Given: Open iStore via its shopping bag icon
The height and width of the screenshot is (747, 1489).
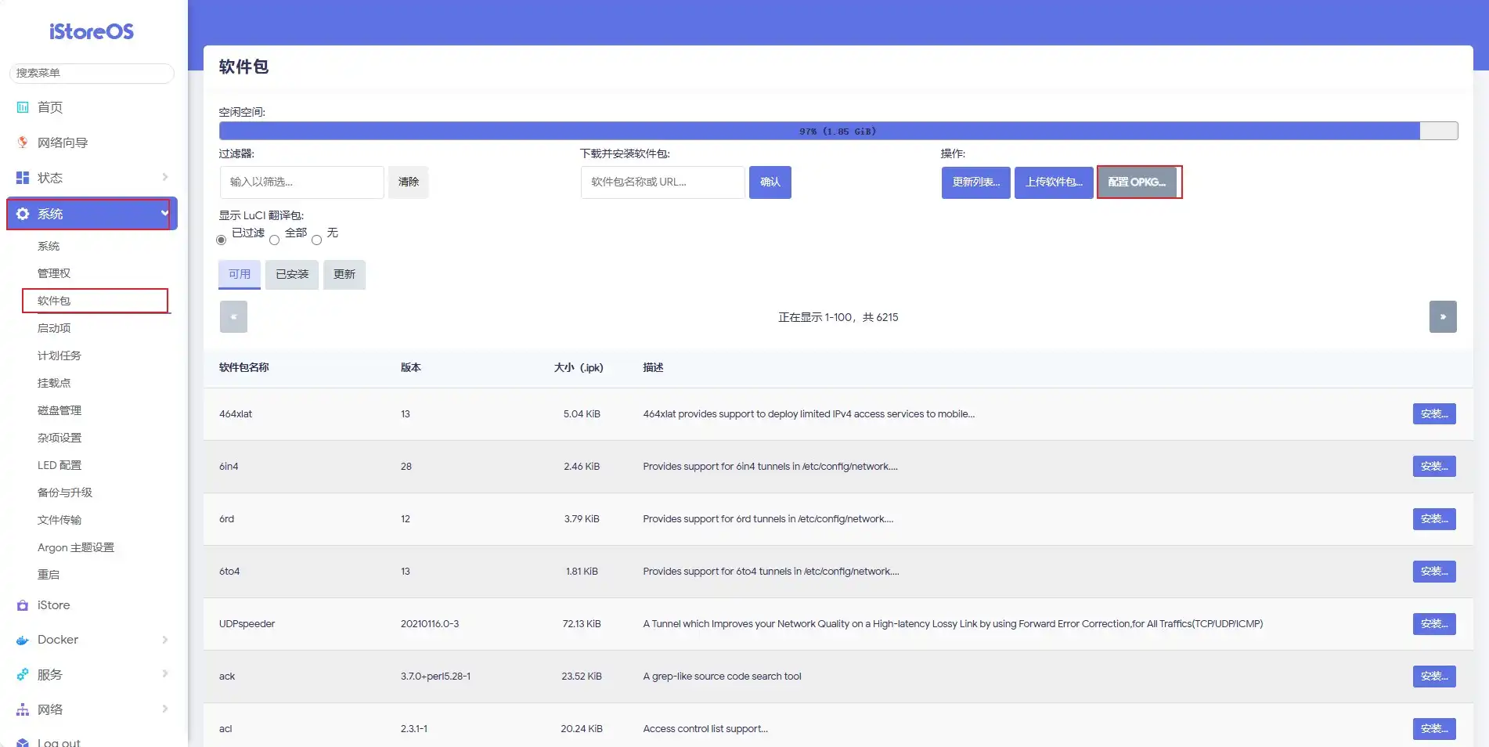Looking at the screenshot, I should (23, 605).
